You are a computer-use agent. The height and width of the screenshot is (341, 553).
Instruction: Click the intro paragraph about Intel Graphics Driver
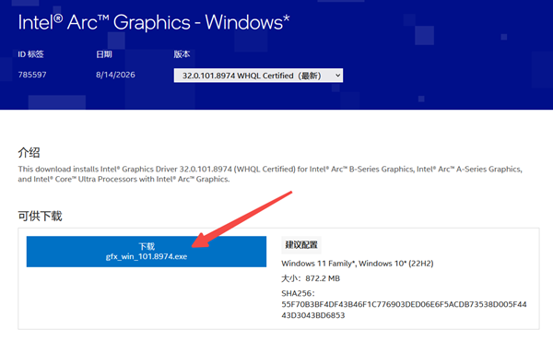270,174
